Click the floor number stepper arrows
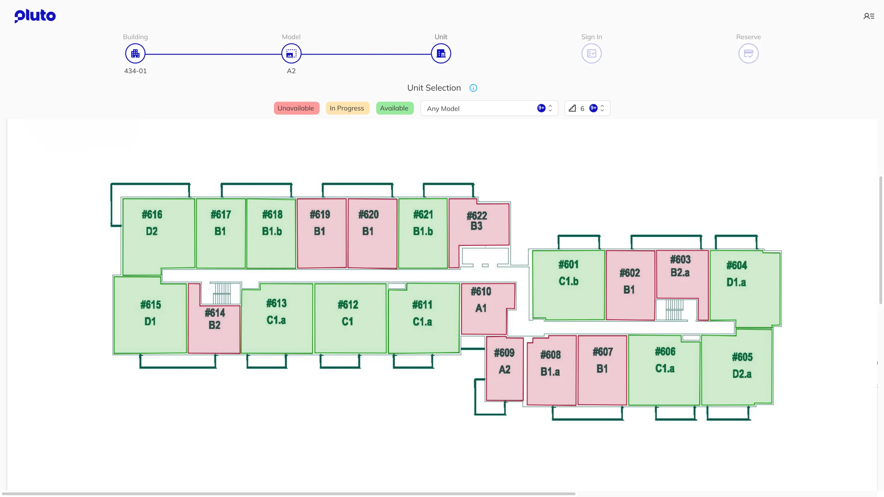884x497 pixels. (602, 108)
